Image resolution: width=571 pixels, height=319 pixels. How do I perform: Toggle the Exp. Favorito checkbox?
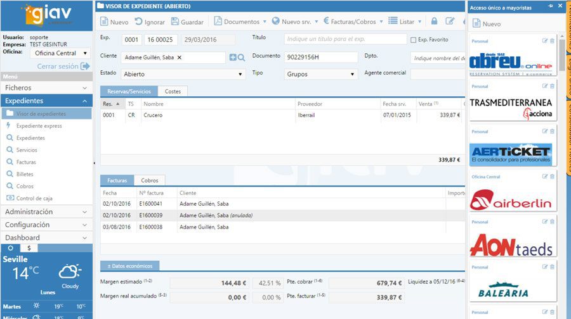click(413, 40)
